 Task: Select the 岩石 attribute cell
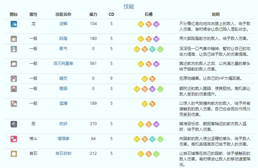coord(34,154)
